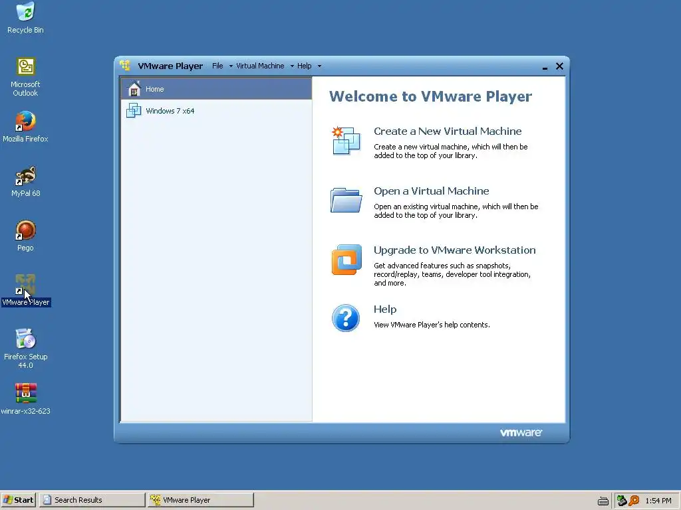This screenshot has height=510, width=681.
Task: Expand the dropdown arrow next to File
Action: point(231,66)
